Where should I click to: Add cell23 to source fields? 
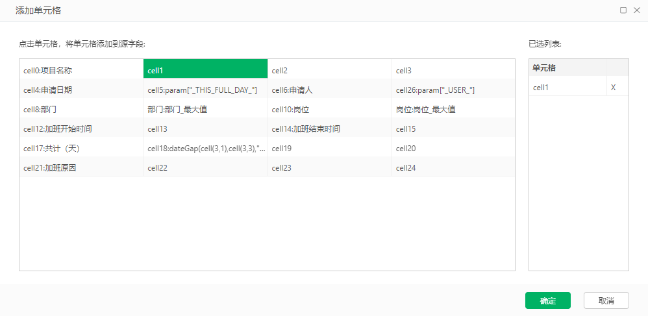click(330, 167)
